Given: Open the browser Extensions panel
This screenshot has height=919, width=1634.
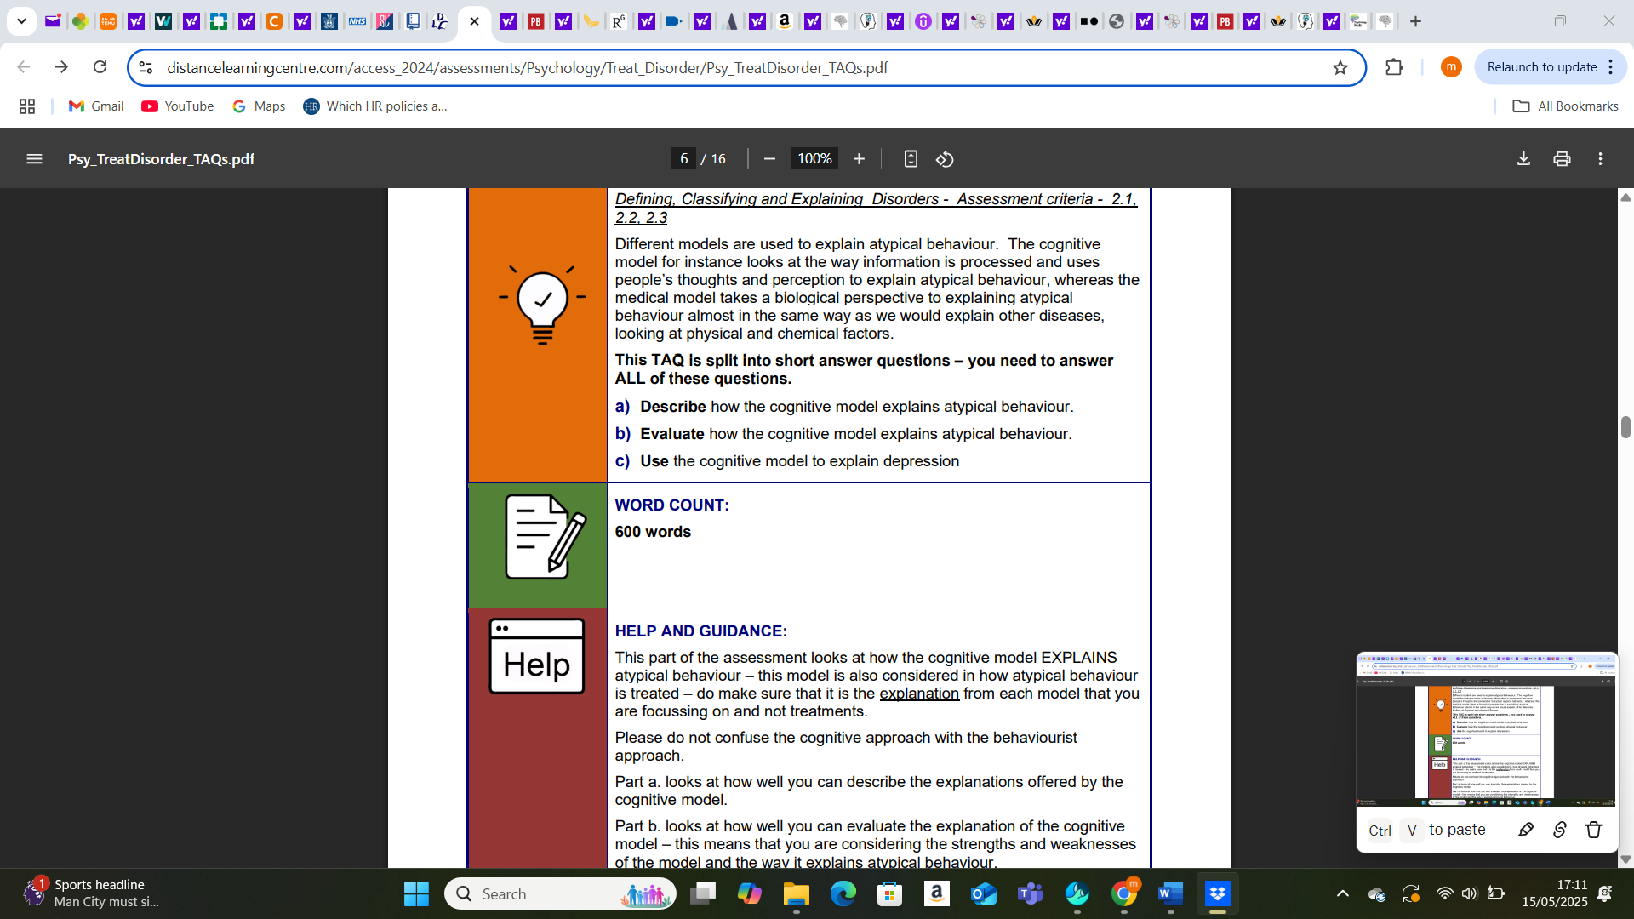Looking at the screenshot, I should click(1394, 67).
